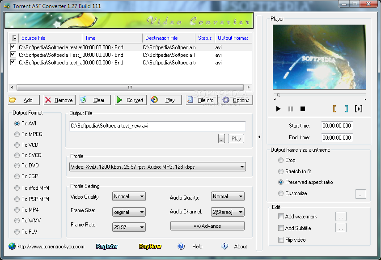Screen dimensions: 381x260
Task: Open the Options gear button
Action: coord(237,100)
